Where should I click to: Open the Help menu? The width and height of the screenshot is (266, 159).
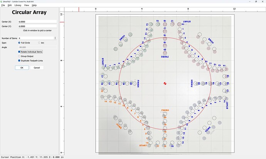(x=34, y=5)
